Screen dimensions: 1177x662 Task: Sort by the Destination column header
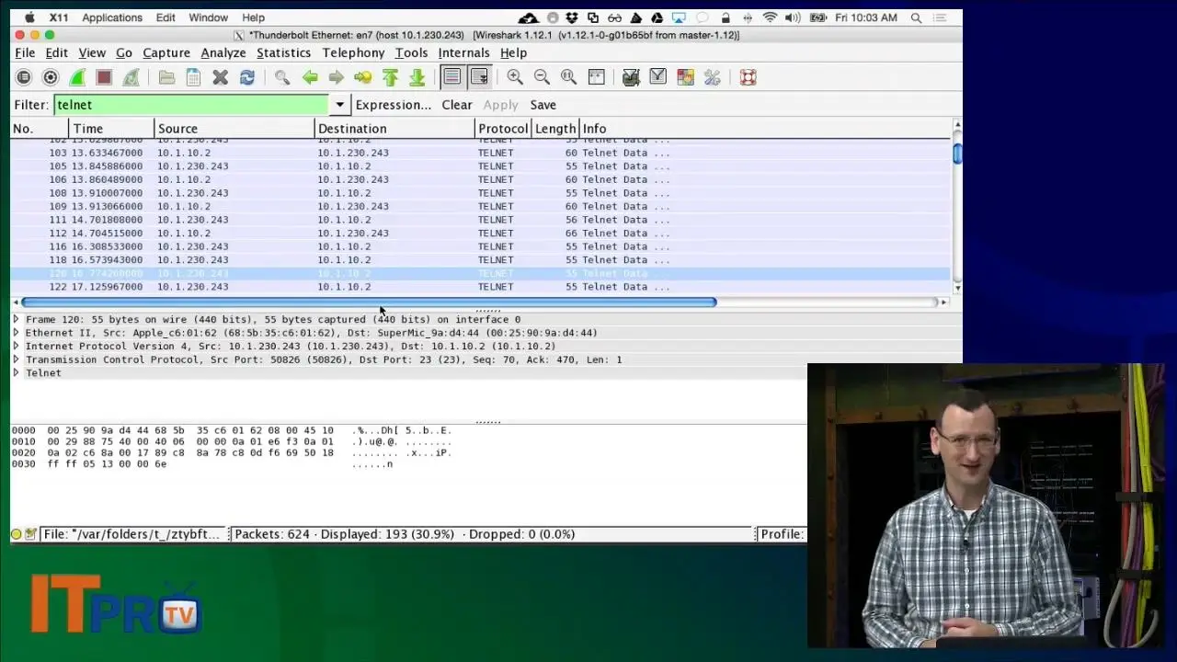[x=394, y=129]
